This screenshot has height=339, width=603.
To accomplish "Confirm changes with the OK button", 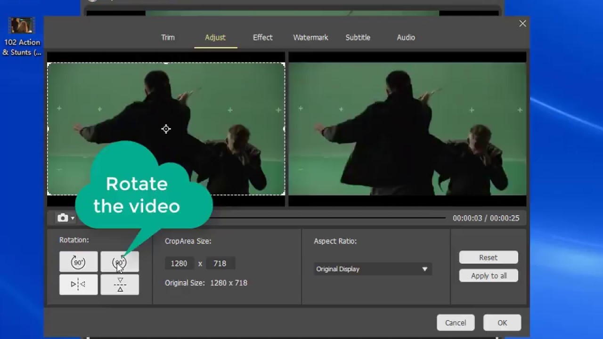I will point(502,323).
